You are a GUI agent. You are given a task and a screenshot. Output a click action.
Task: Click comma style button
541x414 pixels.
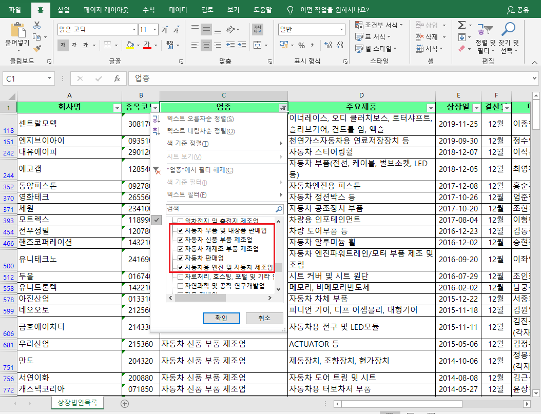pos(312,46)
